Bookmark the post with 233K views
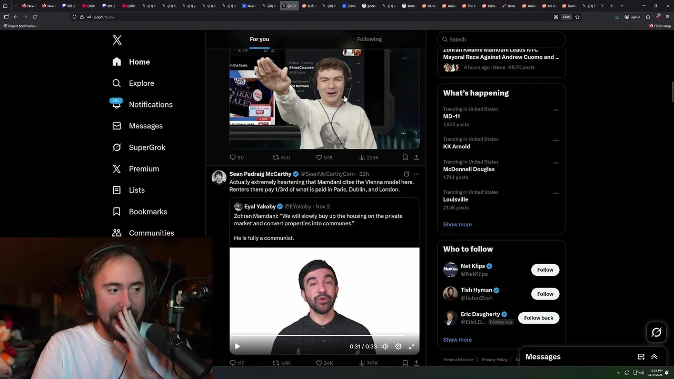The height and width of the screenshot is (379, 674). [405, 157]
